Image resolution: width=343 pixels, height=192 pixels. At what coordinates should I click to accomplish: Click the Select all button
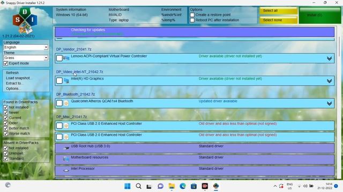(279, 11)
